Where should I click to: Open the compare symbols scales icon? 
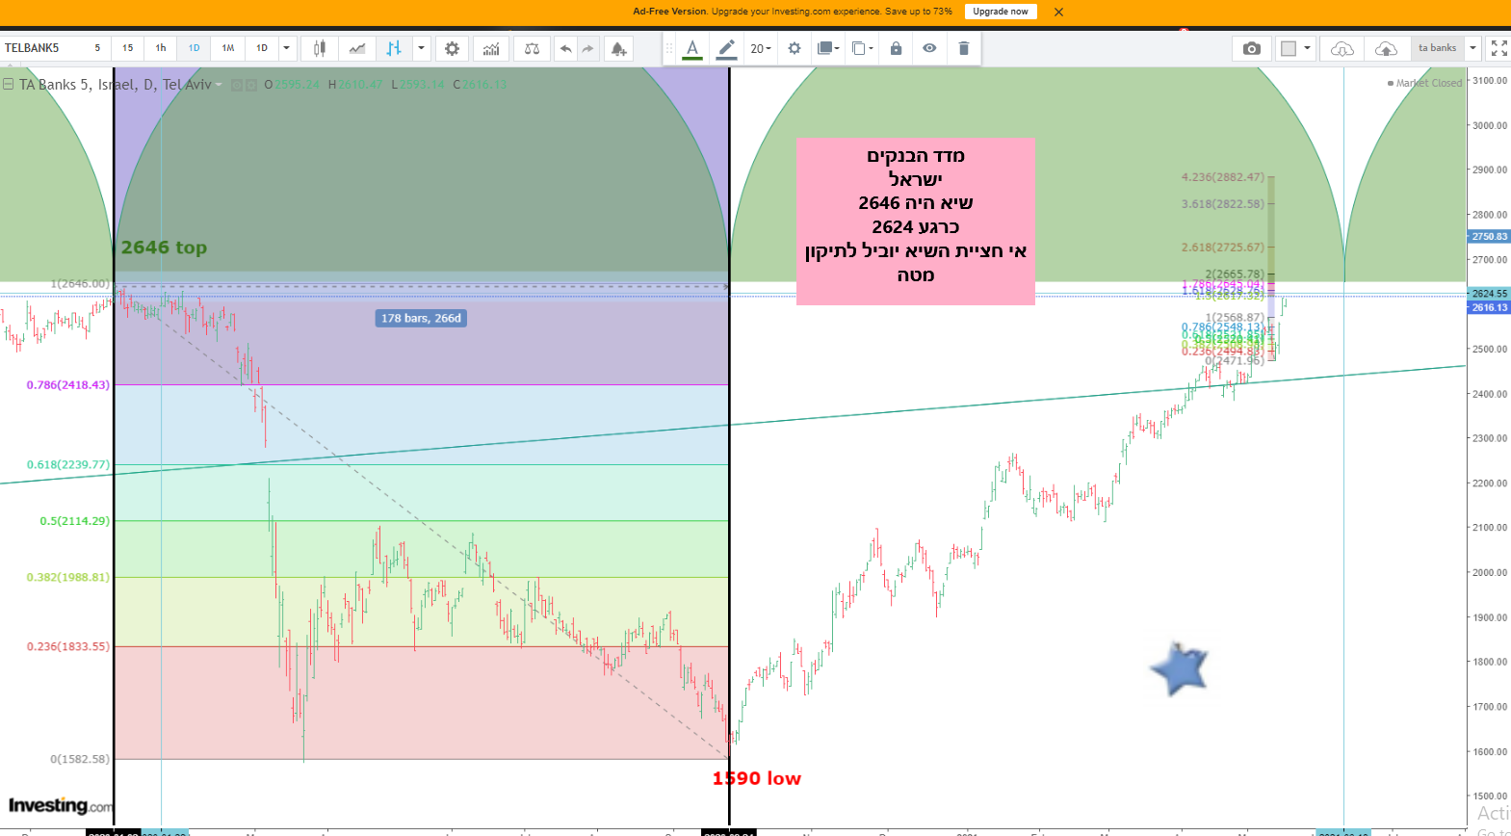pos(532,48)
